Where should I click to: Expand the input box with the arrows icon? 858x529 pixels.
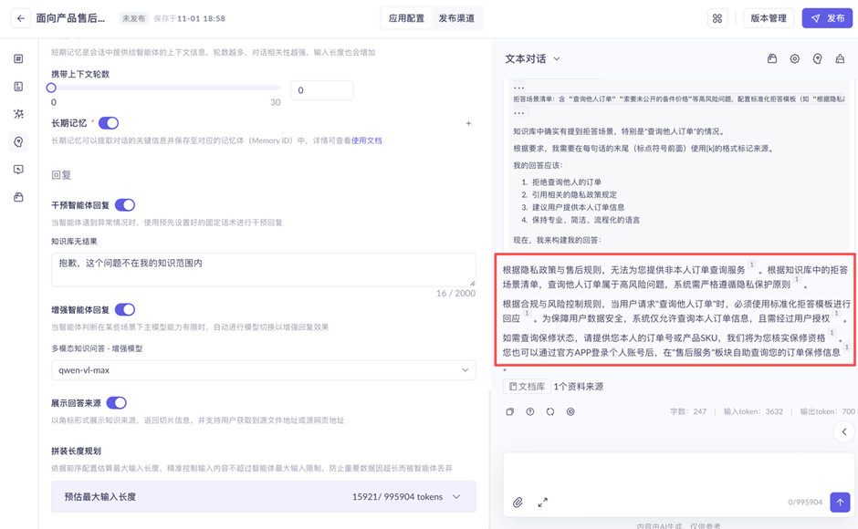click(542, 503)
